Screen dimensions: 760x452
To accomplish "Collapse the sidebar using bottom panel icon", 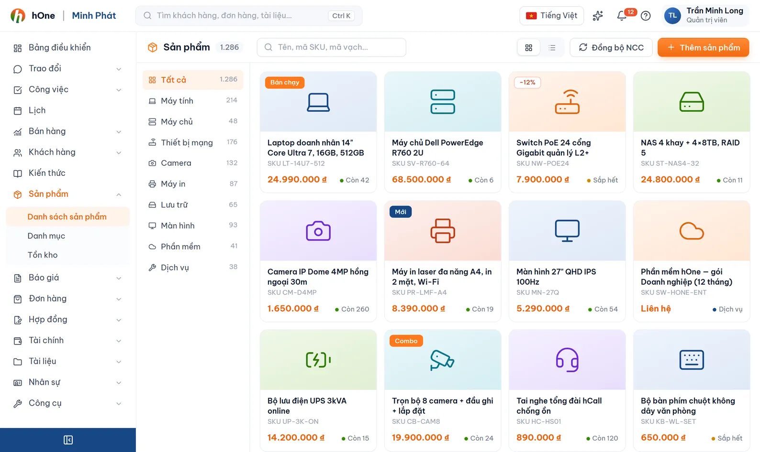I will click(68, 440).
